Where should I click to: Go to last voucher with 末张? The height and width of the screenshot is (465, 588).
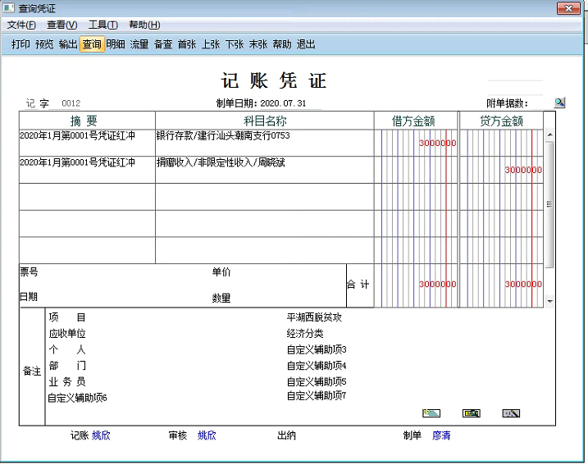coord(258,44)
